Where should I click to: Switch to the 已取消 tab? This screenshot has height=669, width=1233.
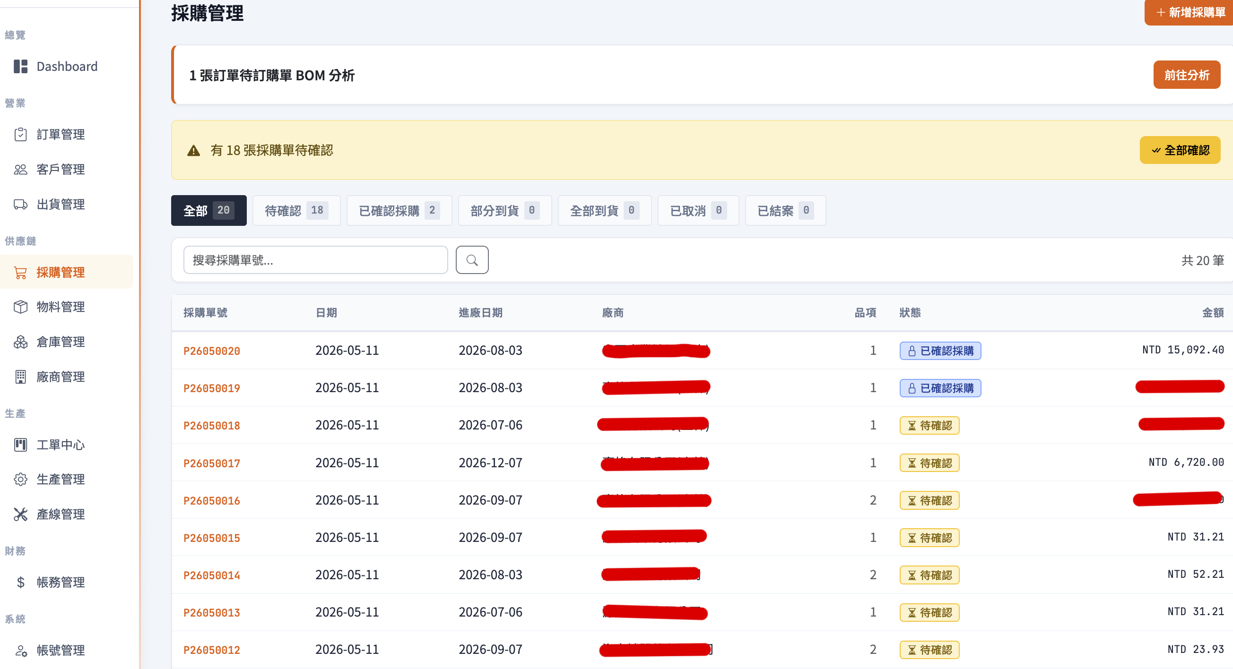click(x=698, y=210)
